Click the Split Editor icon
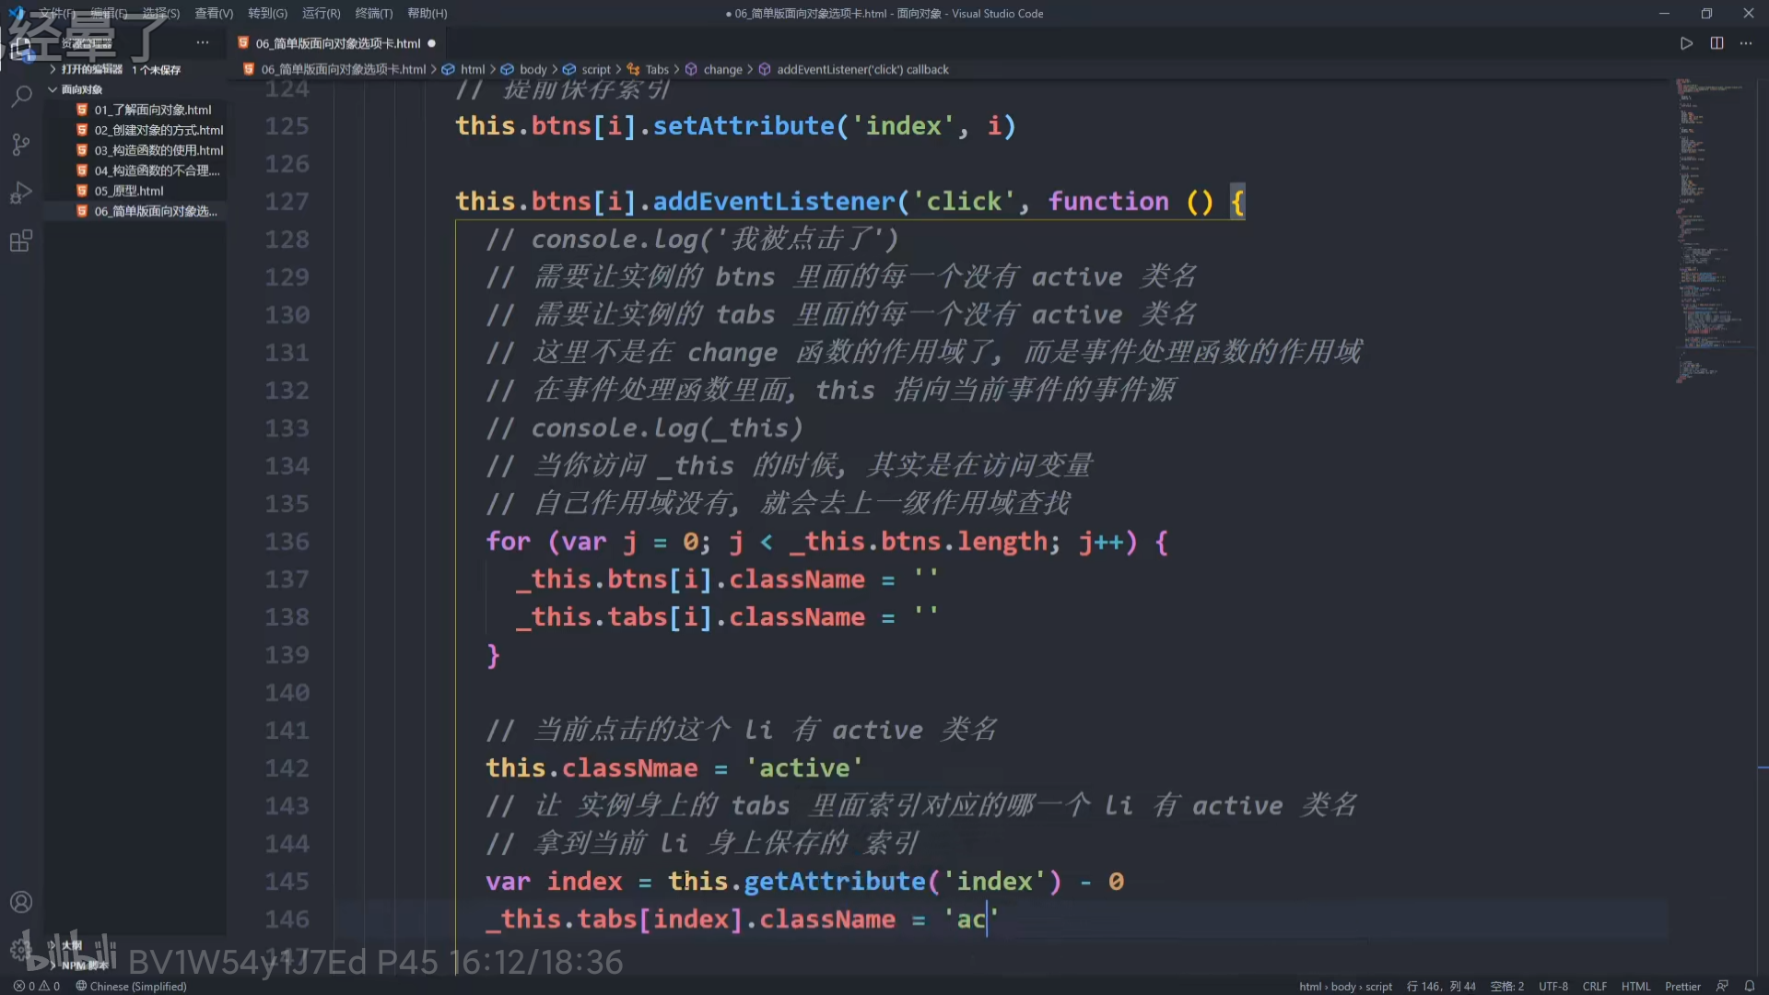This screenshot has width=1769, height=995. (x=1716, y=43)
